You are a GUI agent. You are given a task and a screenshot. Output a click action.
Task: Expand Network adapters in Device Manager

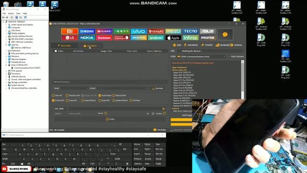coord(6,59)
